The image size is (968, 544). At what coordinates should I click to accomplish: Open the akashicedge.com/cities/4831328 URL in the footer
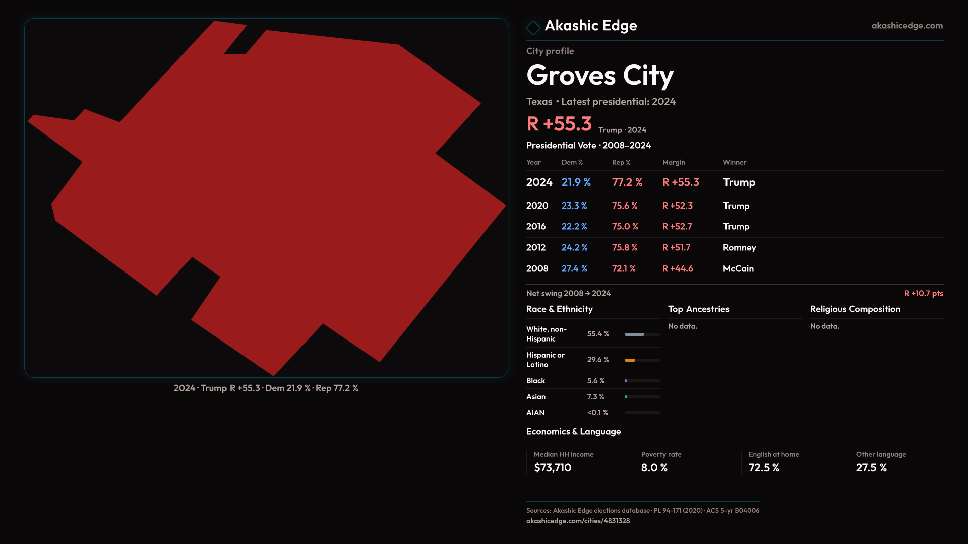point(578,521)
